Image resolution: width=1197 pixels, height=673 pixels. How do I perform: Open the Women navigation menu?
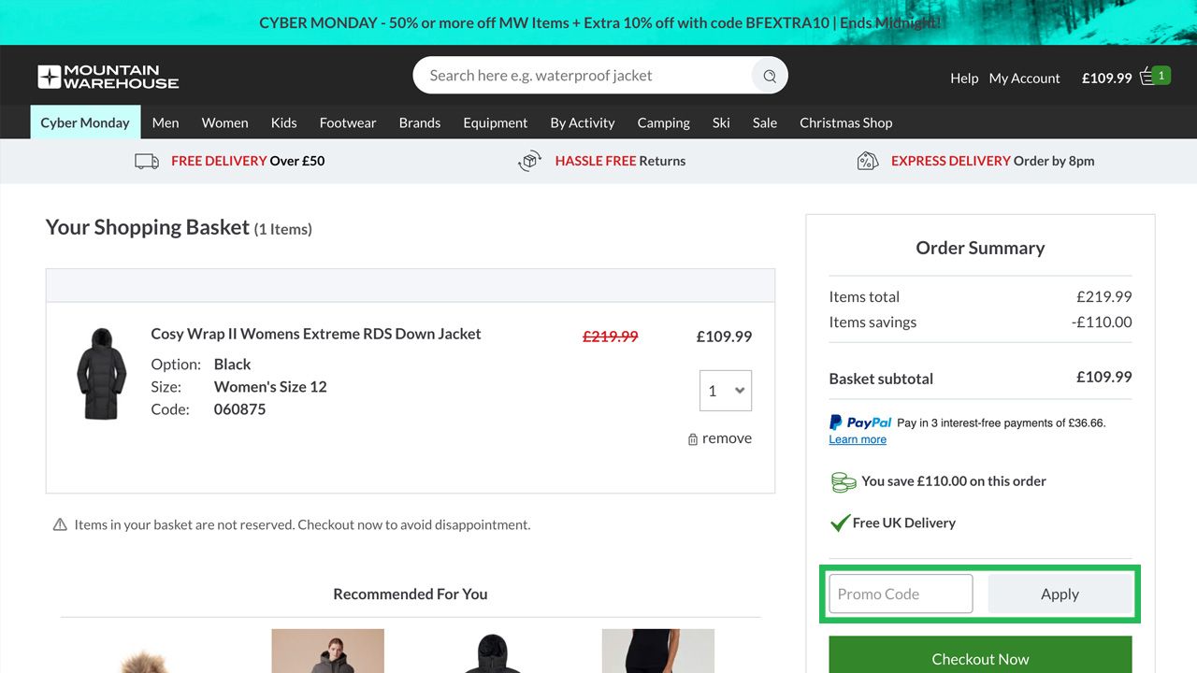224,122
